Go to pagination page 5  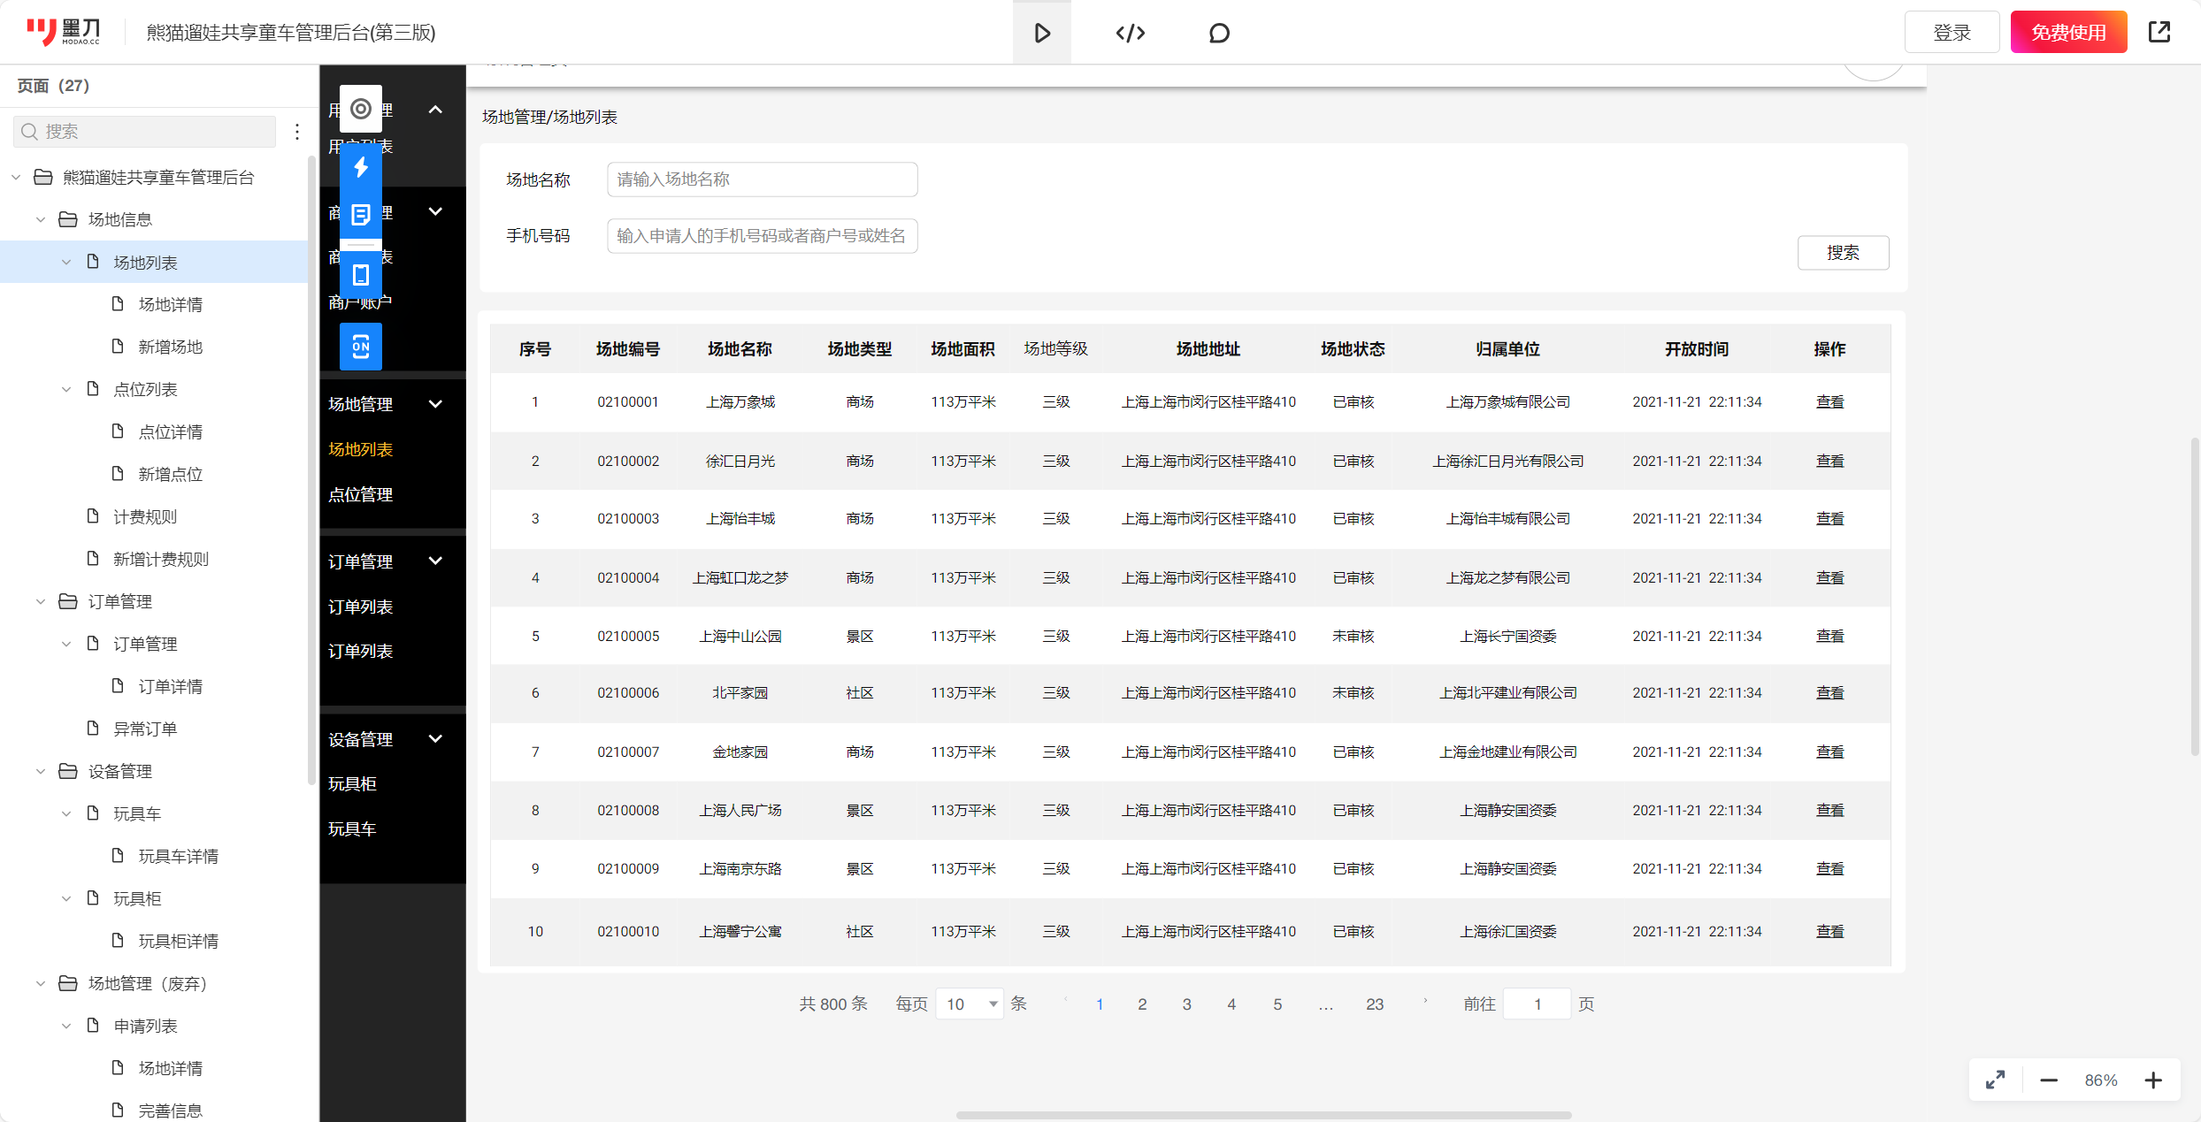(x=1277, y=1004)
